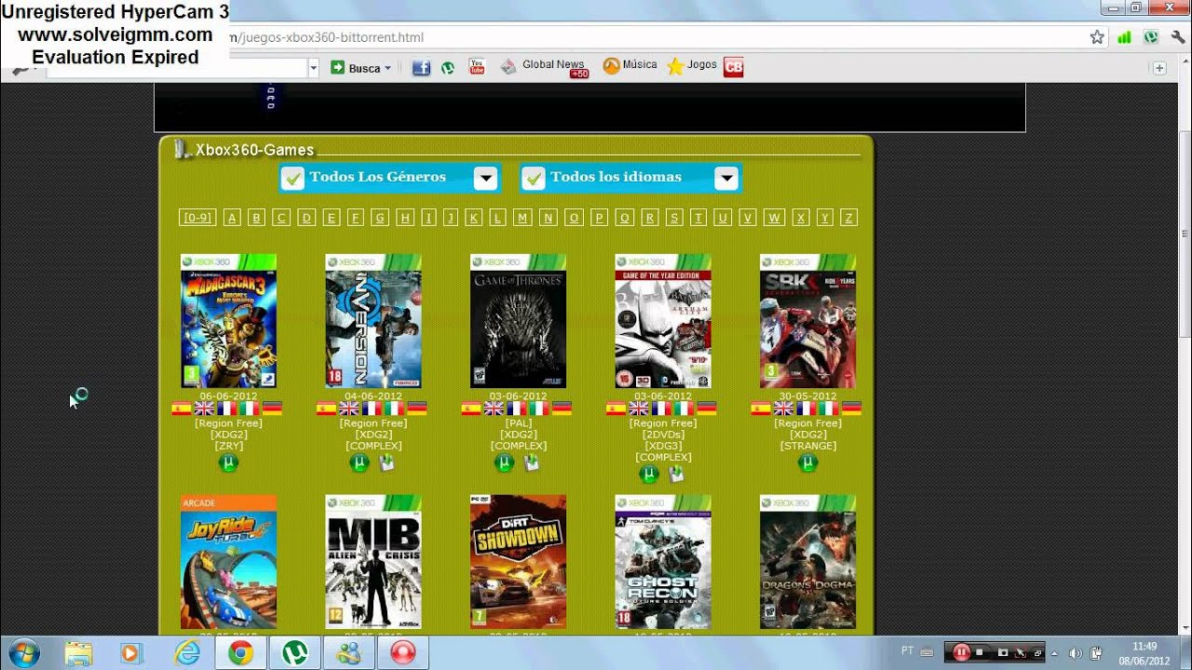The width and height of the screenshot is (1192, 670).
Task: Click the torrent icon under Madagascar 3
Action: coord(228,462)
